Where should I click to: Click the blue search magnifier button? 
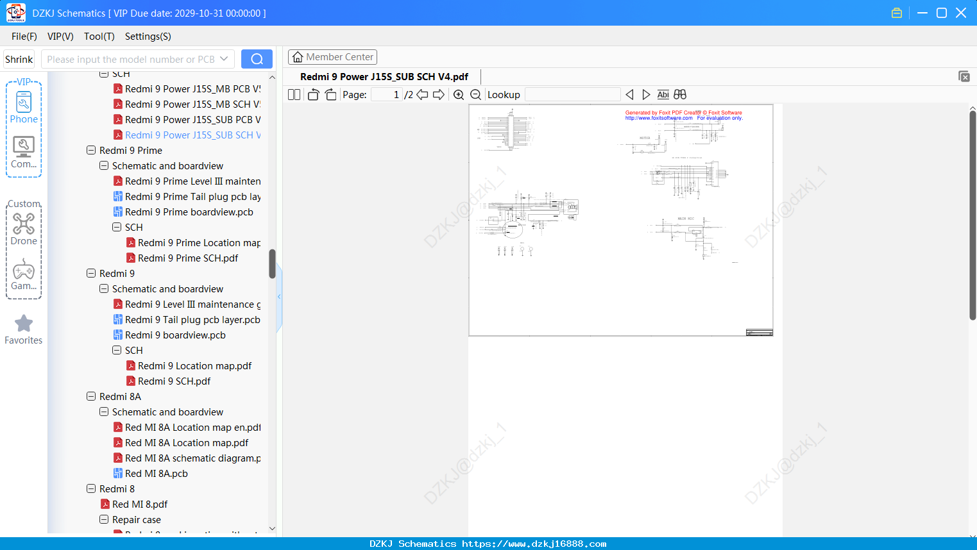(257, 59)
